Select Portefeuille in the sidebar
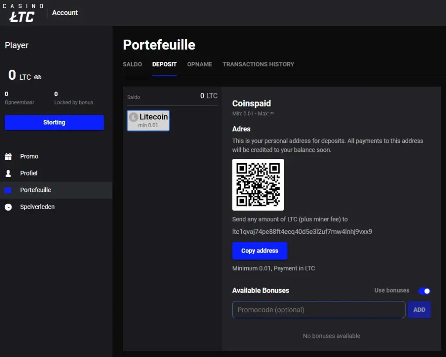The image size is (446, 357). coord(56,190)
